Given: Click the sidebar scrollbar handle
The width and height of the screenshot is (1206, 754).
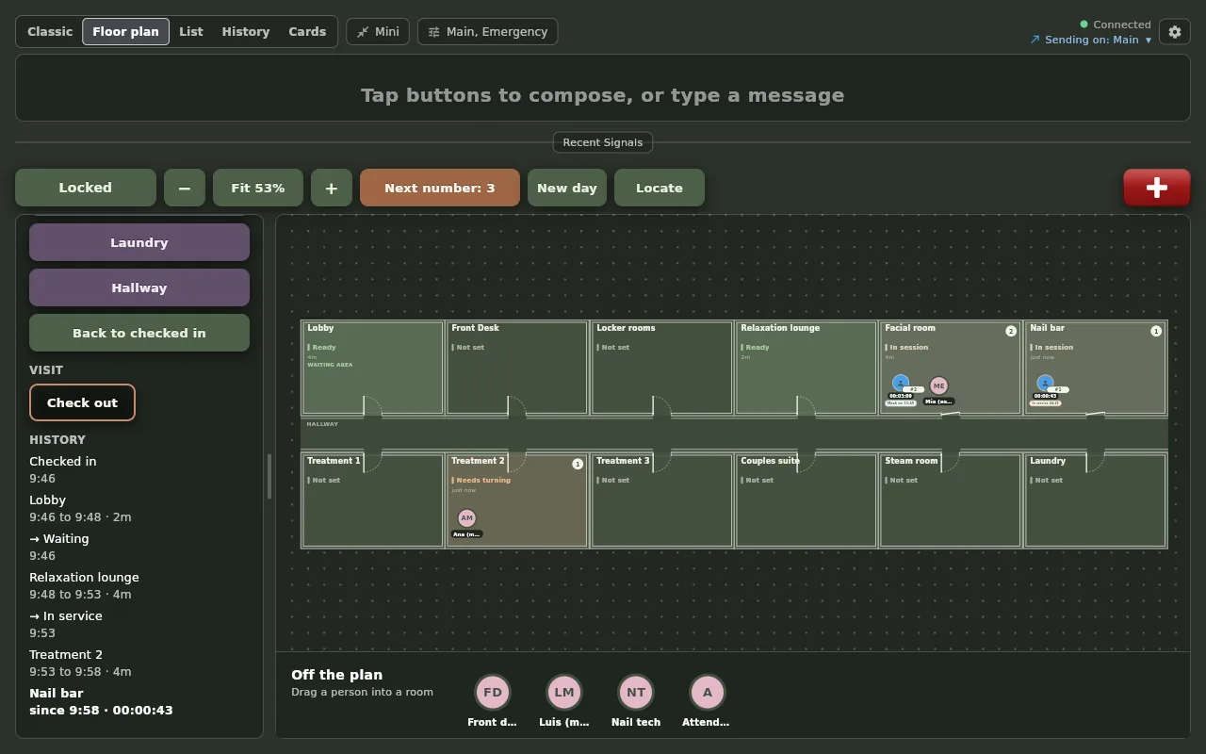Looking at the screenshot, I should [x=269, y=476].
